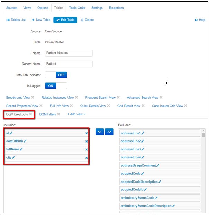The image size is (209, 215).
Task: Toggle the Info Tab Indicator switch
Action: [x=56, y=75]
